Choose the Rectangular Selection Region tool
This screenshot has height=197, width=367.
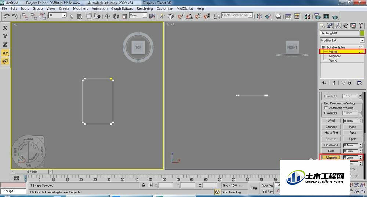[88, 16]
